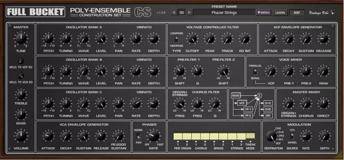This screenshot has width=344, height=160.
Task: Enable the Tweak Mode tab
Action: [x=250, y=136]
